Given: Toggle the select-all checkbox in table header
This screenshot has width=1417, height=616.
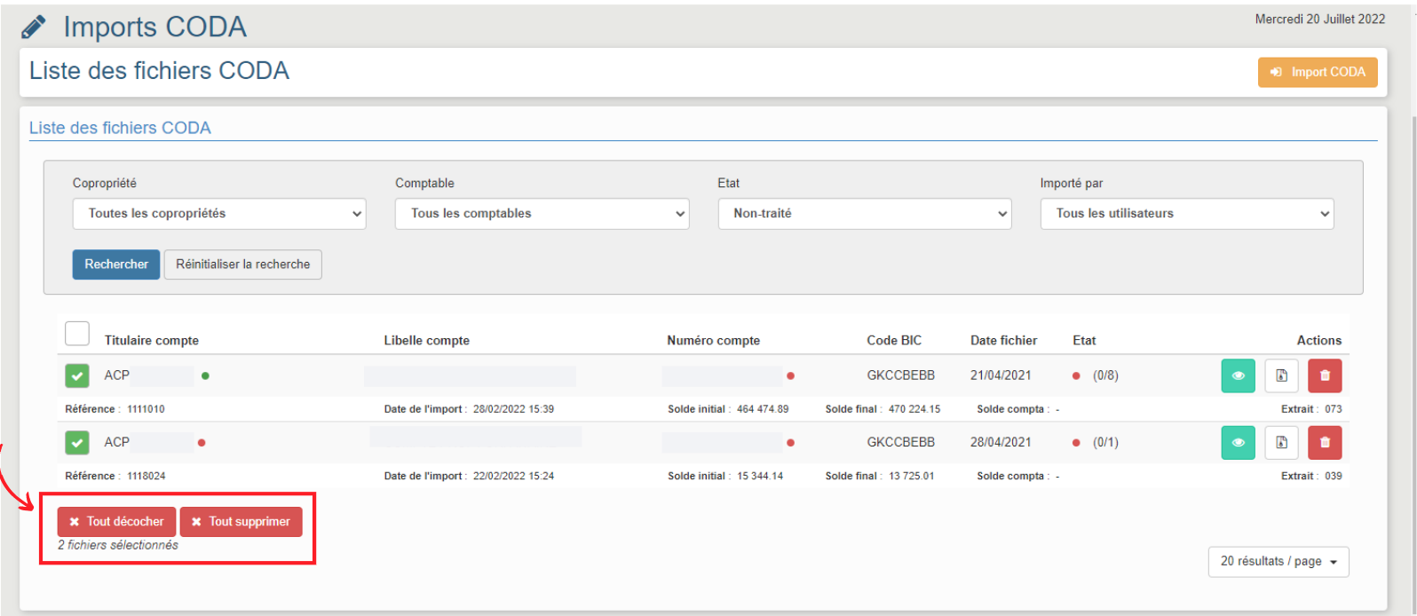Looking at the screenshot, I should click(x=77, y=334).
